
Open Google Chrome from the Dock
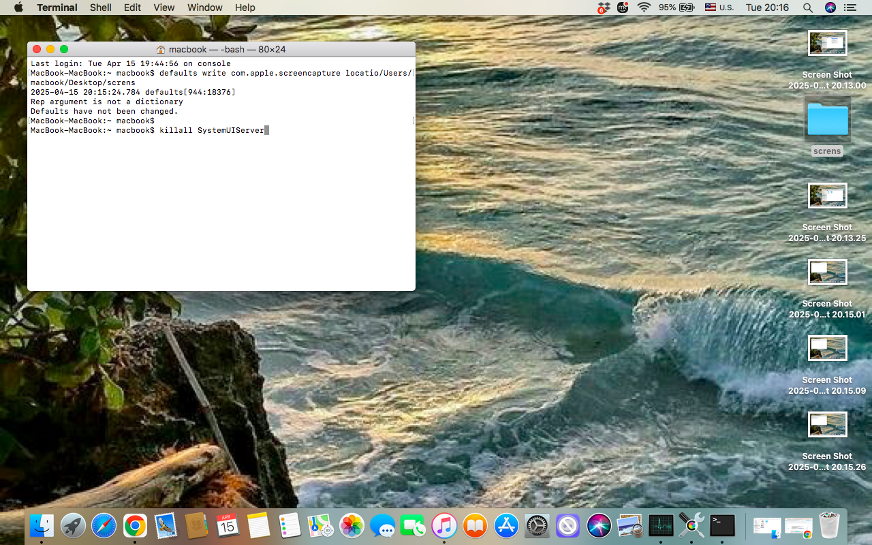(x=134, y=525)
